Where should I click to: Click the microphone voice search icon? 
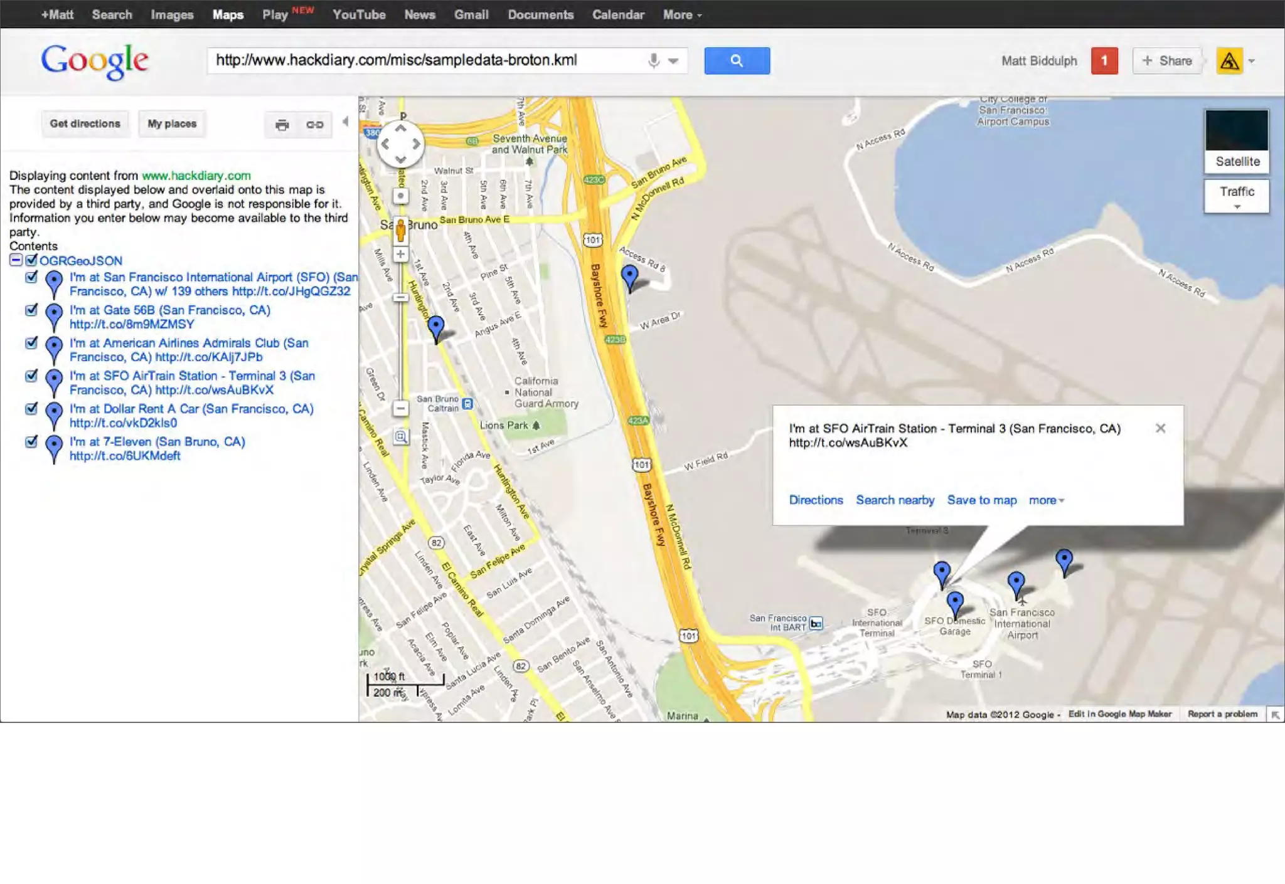click(x=653, y=61)
